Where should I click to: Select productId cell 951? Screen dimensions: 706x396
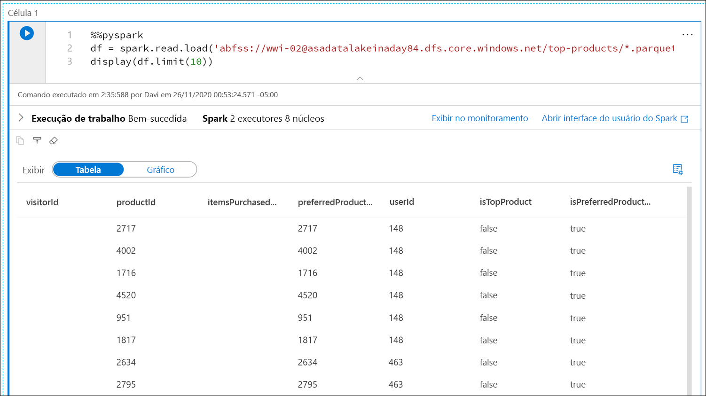124,318
